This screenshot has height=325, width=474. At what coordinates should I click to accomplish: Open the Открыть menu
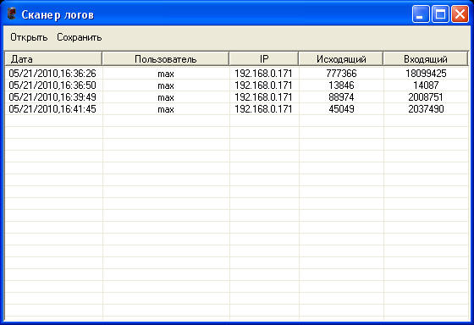pos(29,37)
